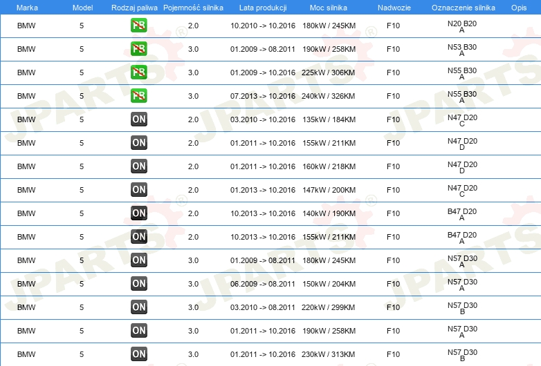Click the 140kW / 190KM power value
The height and width of the screenshot is (366, 541).
point(329,213)
